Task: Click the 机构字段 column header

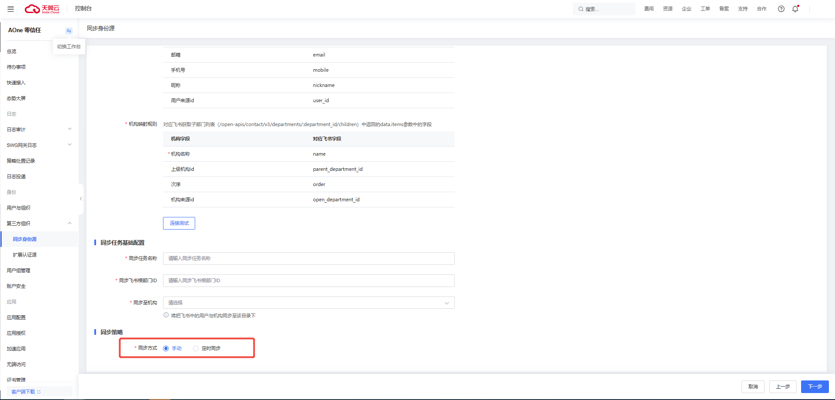Action: (180, 139)
